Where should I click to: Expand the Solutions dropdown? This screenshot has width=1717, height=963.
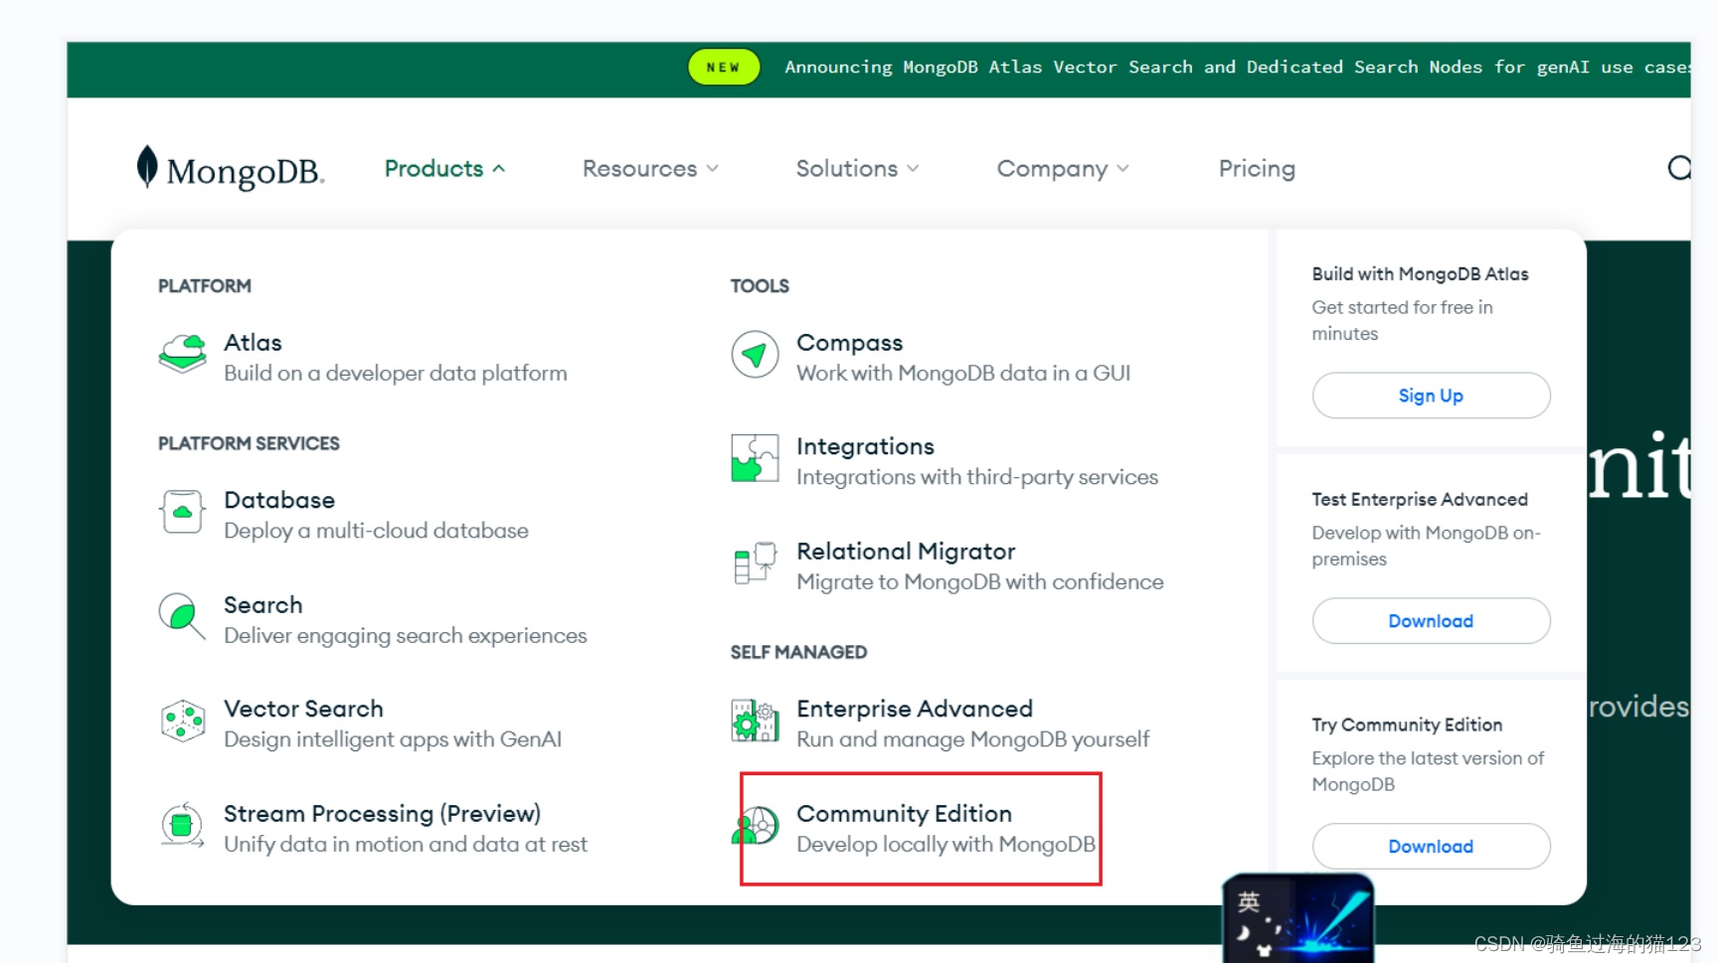pos(857,169)
